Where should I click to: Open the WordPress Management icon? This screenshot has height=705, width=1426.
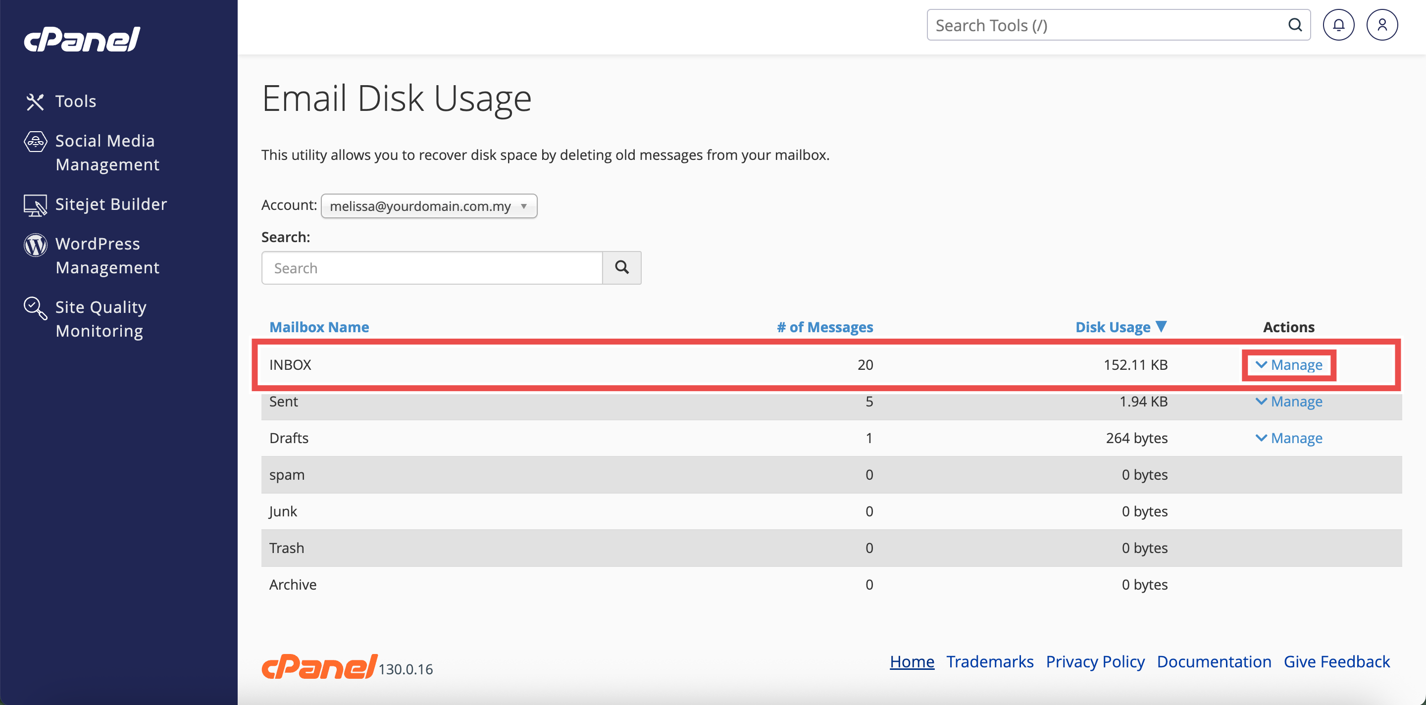click(x=36, y=245)
